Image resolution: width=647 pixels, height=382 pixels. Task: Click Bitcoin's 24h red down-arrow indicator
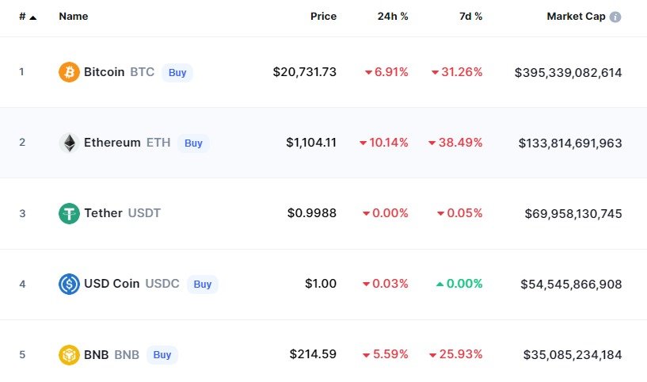368,73
